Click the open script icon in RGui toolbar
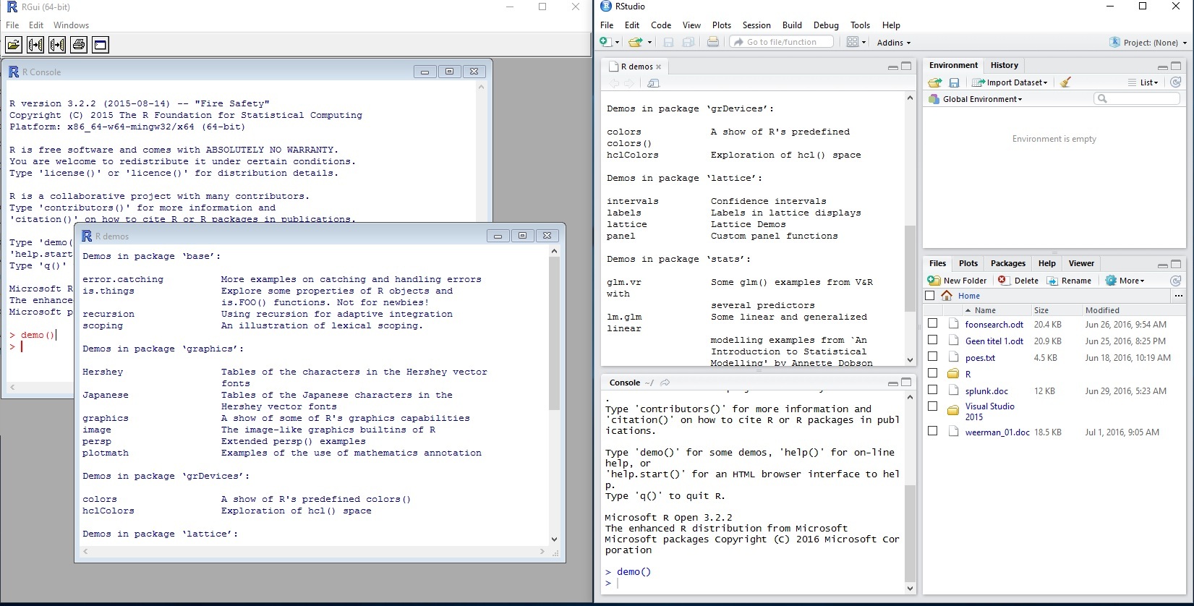This screenshot has height=606, width=1194. (14, 45)
